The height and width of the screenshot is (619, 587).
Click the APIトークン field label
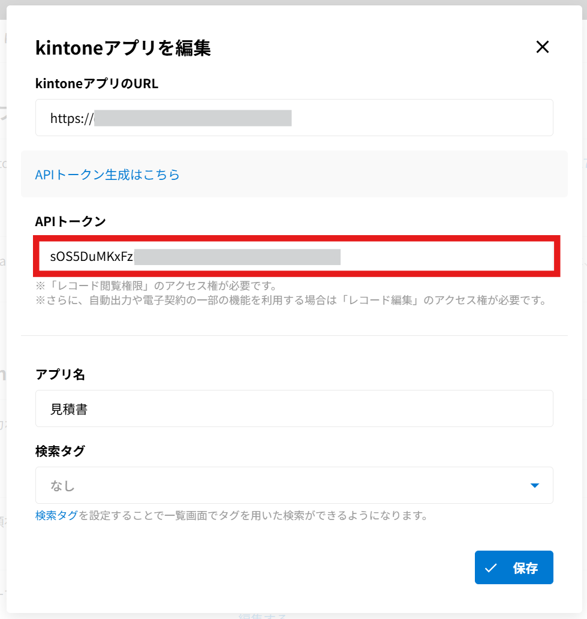tap(71, 221)
